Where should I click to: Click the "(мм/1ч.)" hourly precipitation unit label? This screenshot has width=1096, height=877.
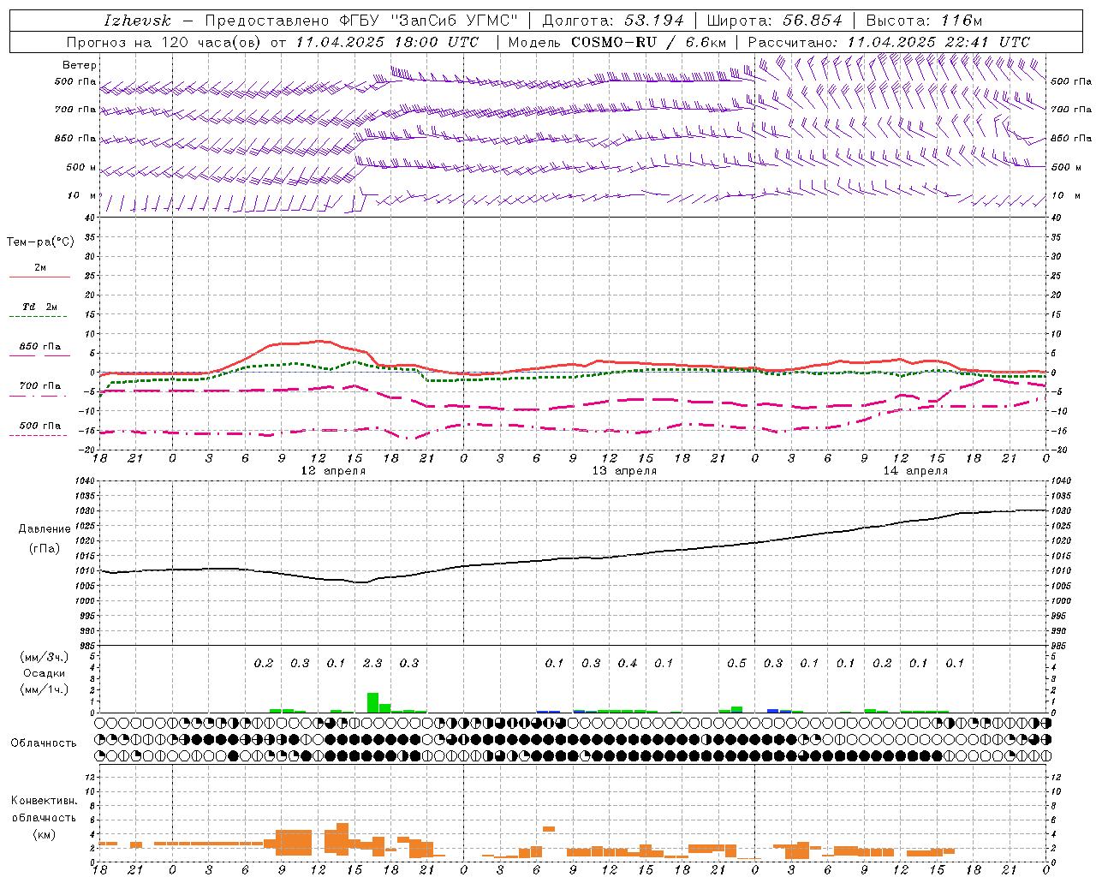tap(44, 689)
